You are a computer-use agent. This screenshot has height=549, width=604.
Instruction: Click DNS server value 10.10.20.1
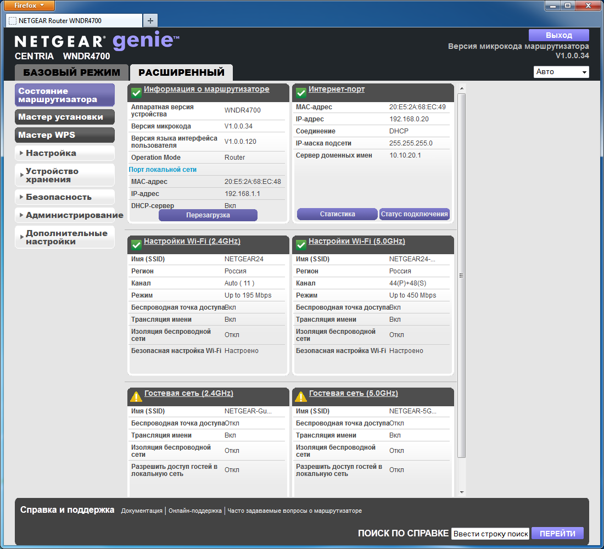click(x=405, y=155)
